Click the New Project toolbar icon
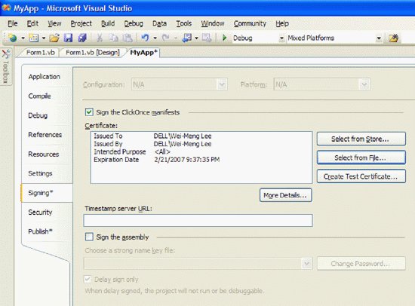The height and width of the screenshot is (306, 415). pos(12,38)
